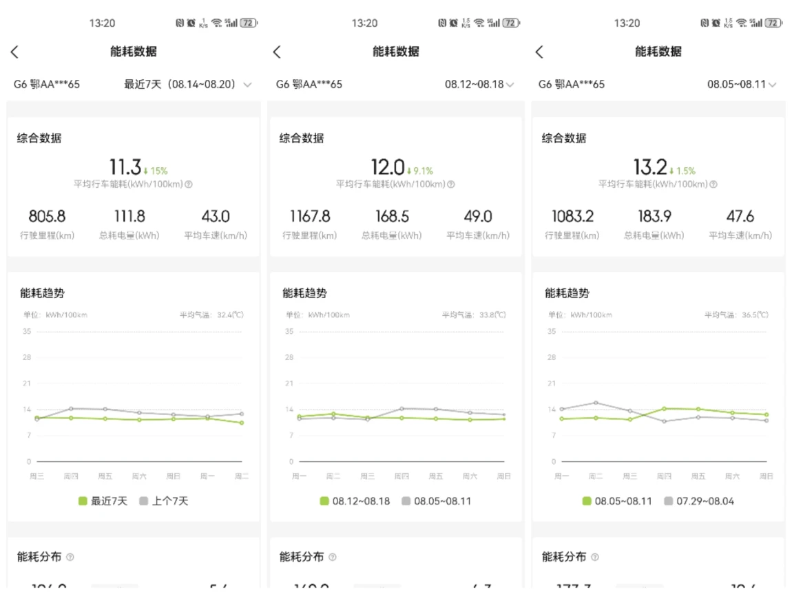This screenshot has width=792, height=594.
Task: Tap back arrow in the 最近7天 screen
Action: pyautogui.click(x=14, y=52)
